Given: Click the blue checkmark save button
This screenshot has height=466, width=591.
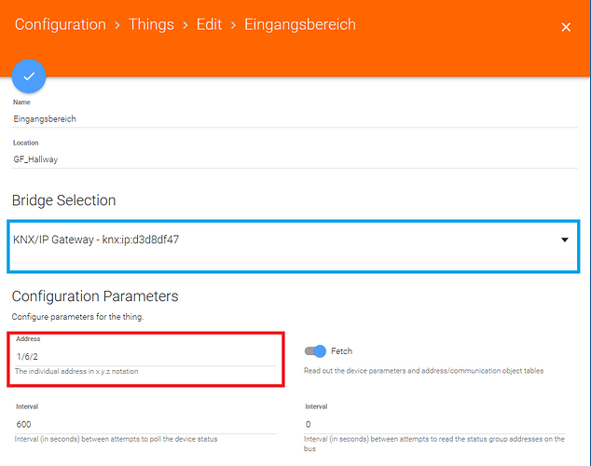Looking at the screenshot, I should point(29,76).
